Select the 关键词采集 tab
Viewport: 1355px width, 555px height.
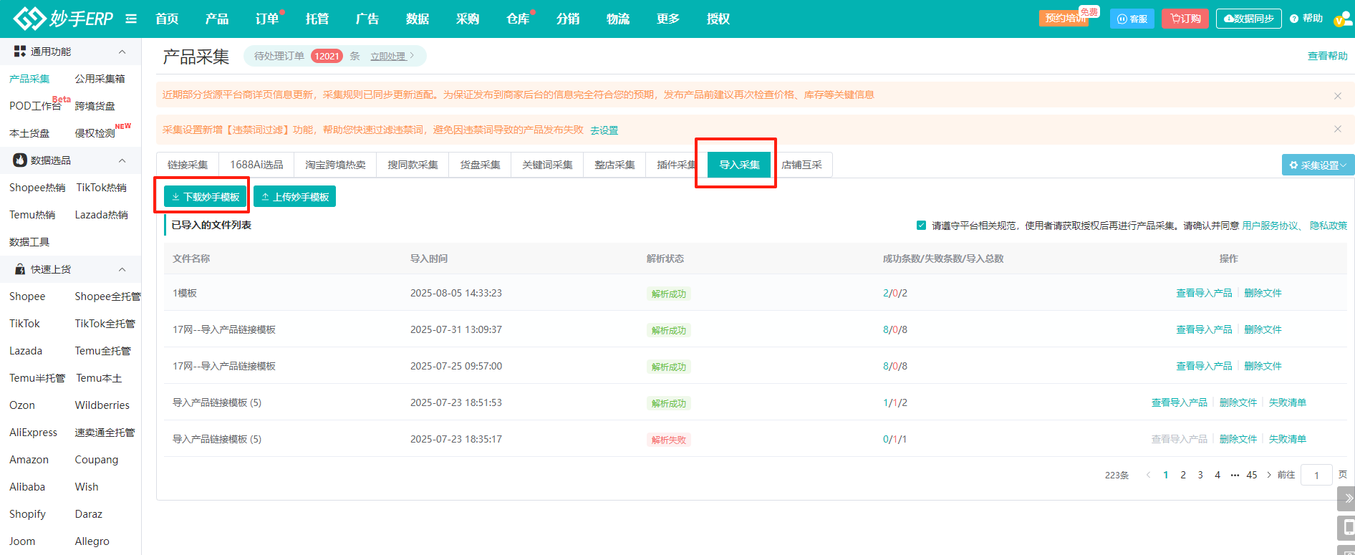pyautogui.click(x=547, y=165)
